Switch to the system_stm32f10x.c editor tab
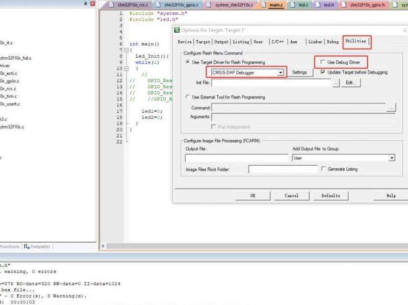Screen dimensions: 408x305 tap(231, 5)
